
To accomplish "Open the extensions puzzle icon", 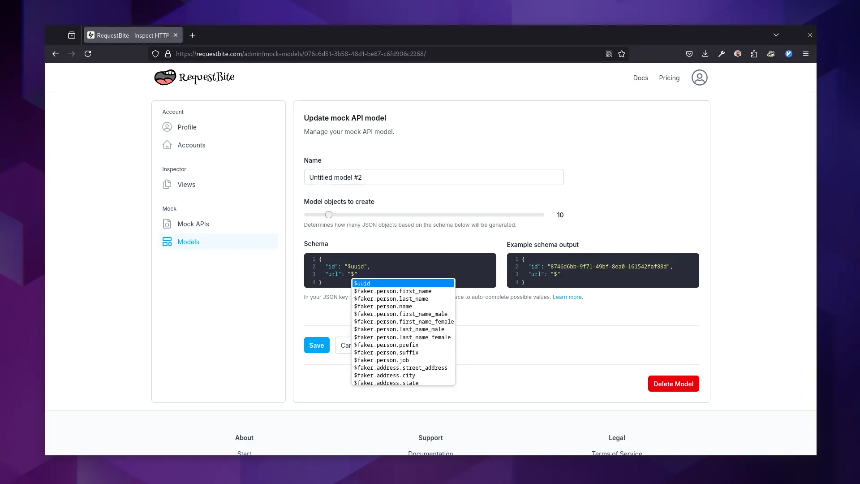I will 754,54.
